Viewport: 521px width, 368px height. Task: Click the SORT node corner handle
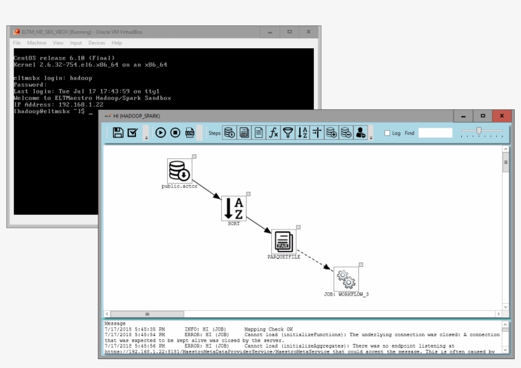248,194
